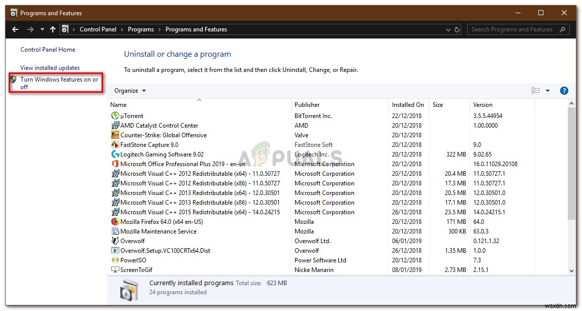Click View installed updates link
The image size is (582, 311).
click(x=50, y=67)
